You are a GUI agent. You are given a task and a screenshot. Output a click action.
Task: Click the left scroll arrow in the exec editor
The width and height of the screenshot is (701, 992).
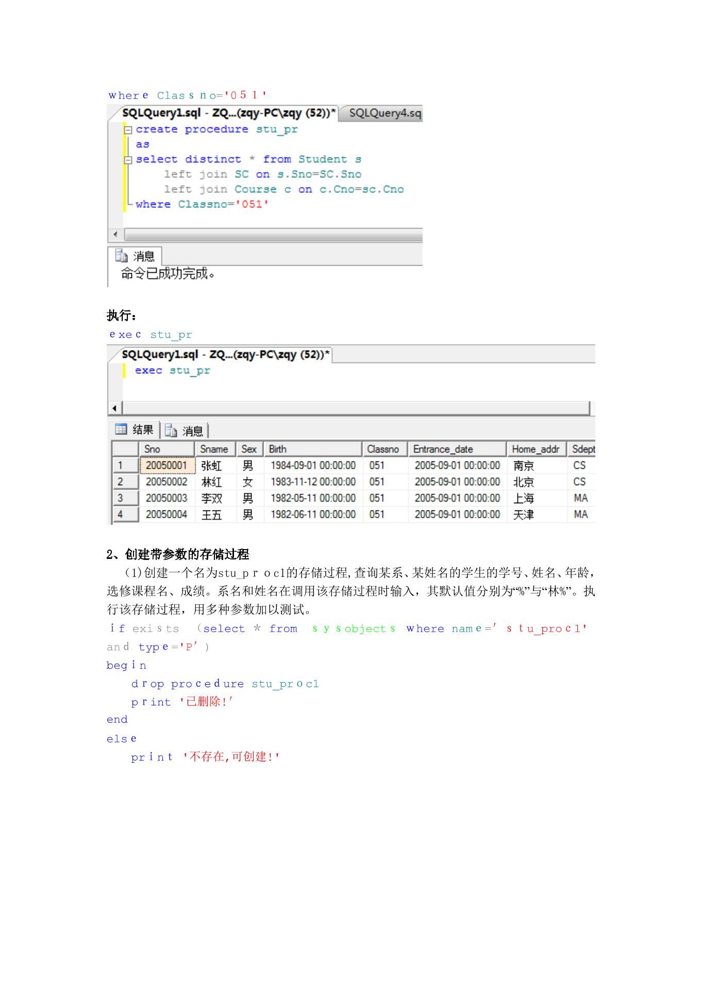pyautogui.click(x=115, y=408)
